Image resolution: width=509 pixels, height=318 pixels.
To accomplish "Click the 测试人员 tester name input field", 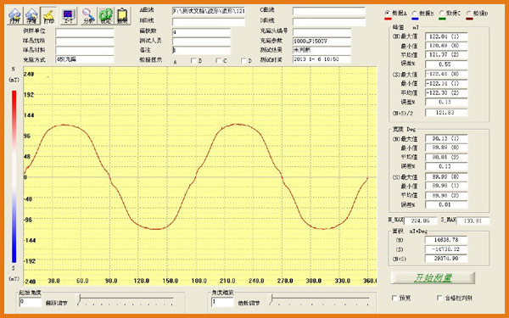I will [x=201, y=42].
